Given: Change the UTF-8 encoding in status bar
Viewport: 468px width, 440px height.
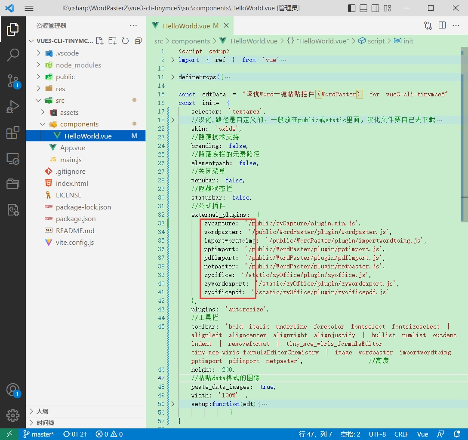Looking at the screenshot, I should [x=377, y=434].
